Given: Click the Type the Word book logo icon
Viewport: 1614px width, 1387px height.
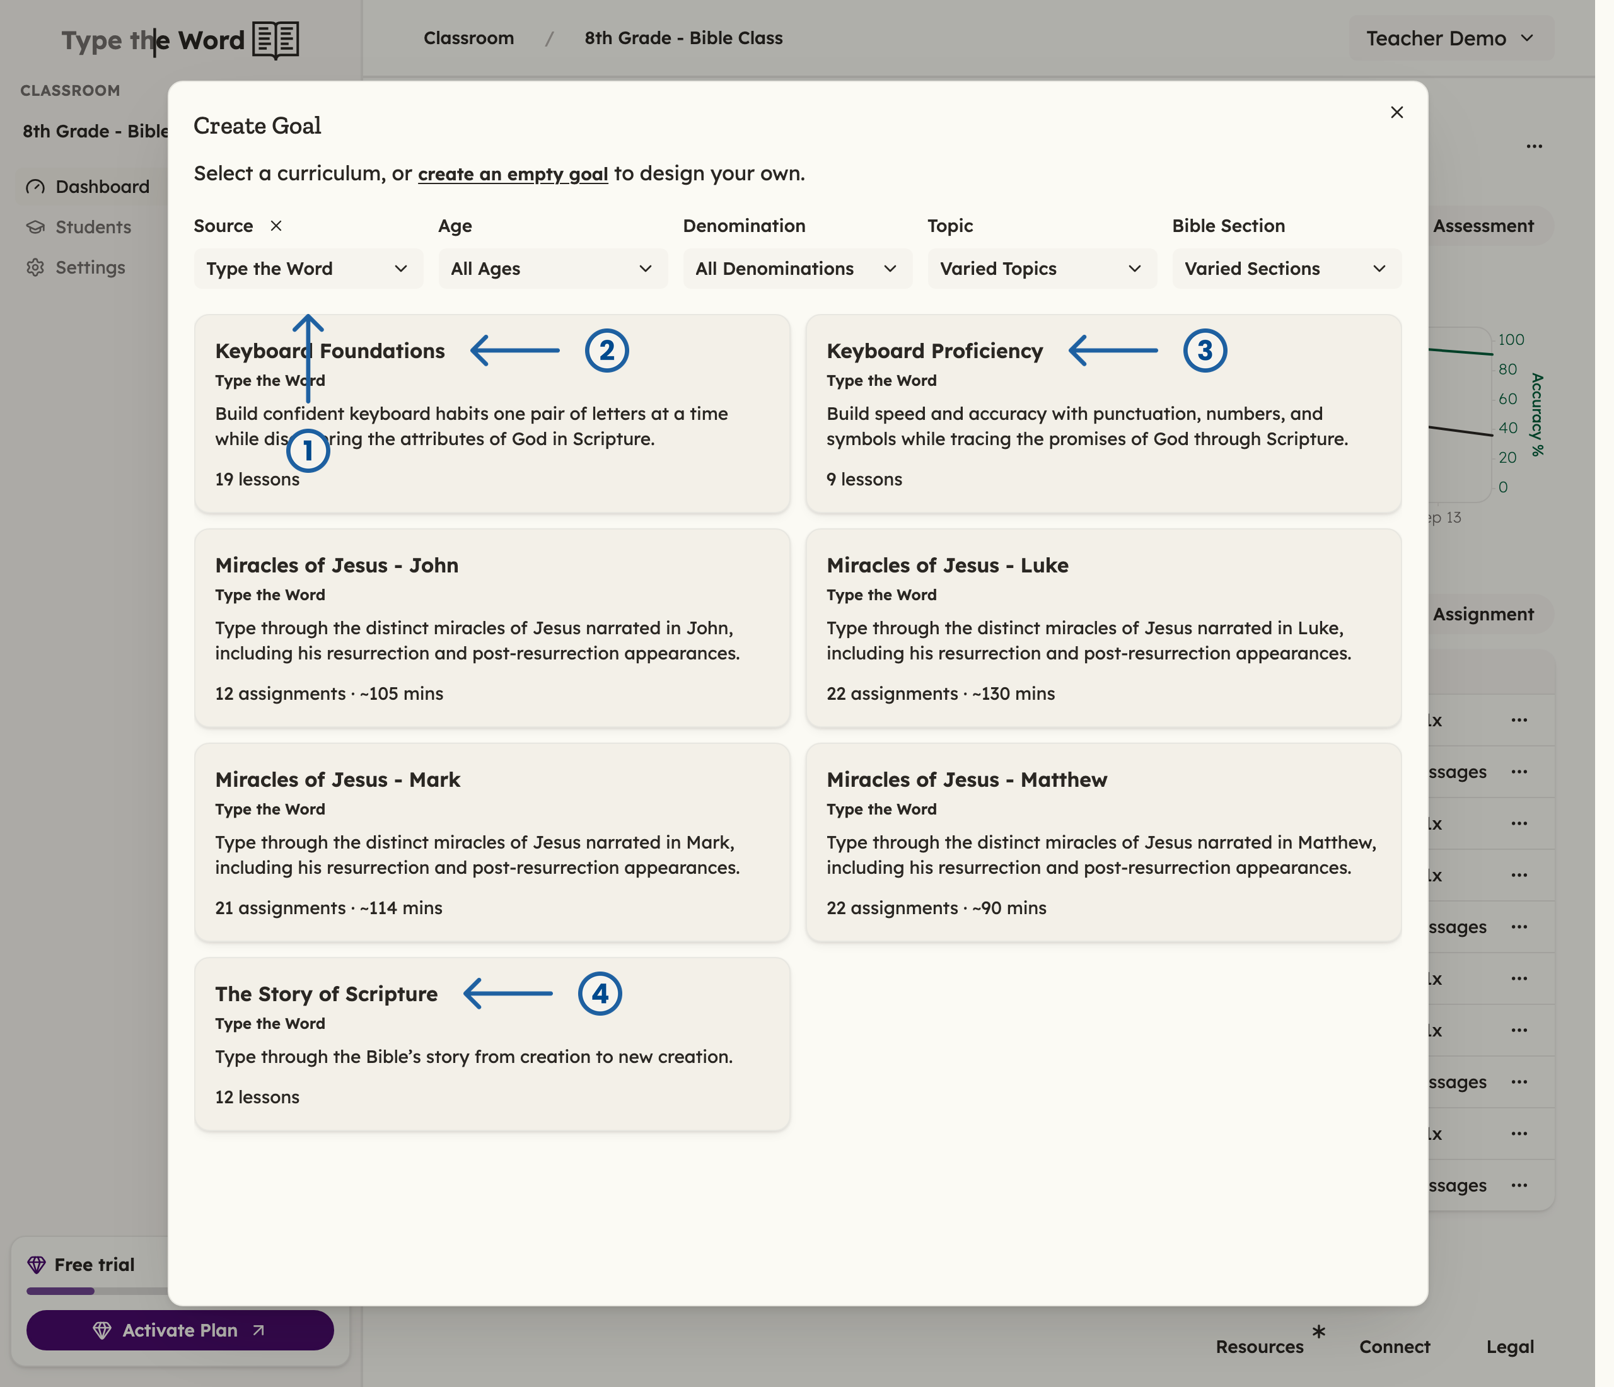Looking at the screenshot, I should click(x=276, y=40).
